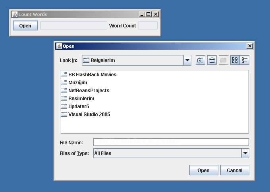
Task: Switch to List view icon
Action: (235, 60)
